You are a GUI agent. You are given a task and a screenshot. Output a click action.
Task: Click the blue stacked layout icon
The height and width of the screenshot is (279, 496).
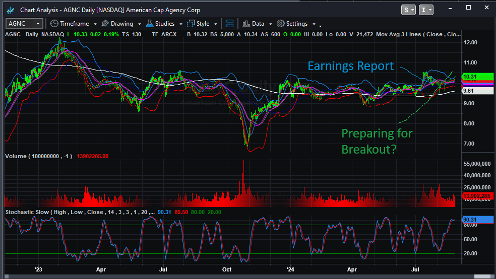(230, 24)
